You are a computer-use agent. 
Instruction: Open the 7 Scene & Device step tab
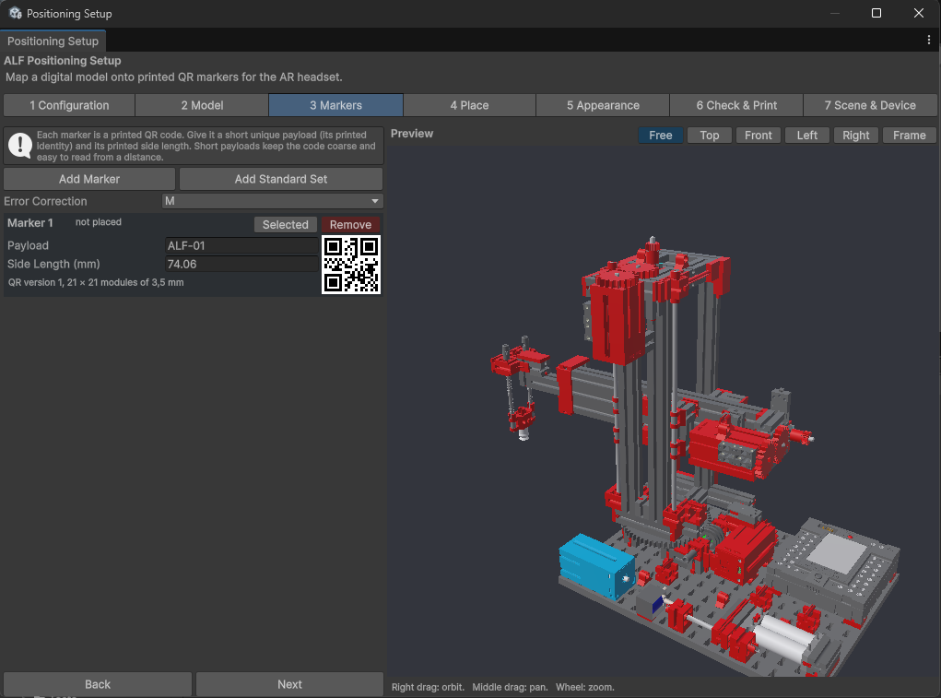tap(870, 105)
